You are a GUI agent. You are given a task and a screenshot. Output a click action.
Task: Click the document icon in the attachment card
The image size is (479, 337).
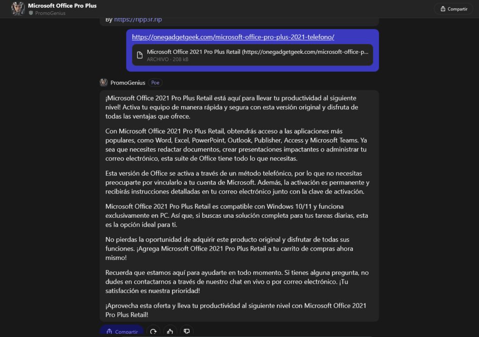coord(139,55)
